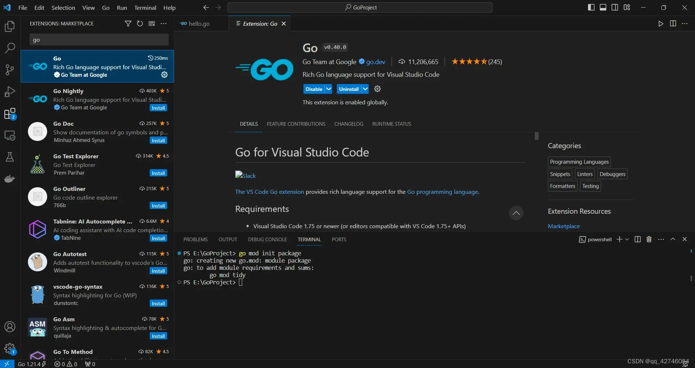Open the Remote Explorer view
The image size is (695, 368).
(x=9, y=135)
